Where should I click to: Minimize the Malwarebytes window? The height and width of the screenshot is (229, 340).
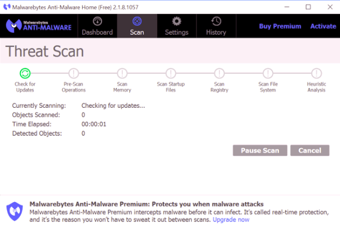(x=287, y=7)
